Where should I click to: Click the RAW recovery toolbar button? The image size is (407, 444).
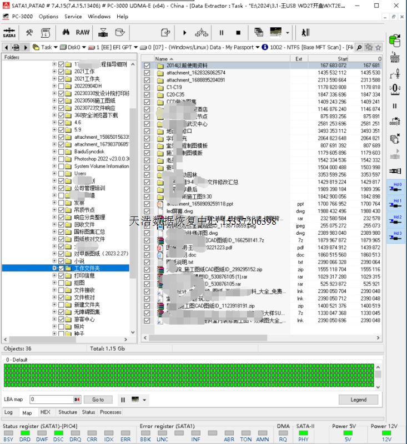click(82, 33)
